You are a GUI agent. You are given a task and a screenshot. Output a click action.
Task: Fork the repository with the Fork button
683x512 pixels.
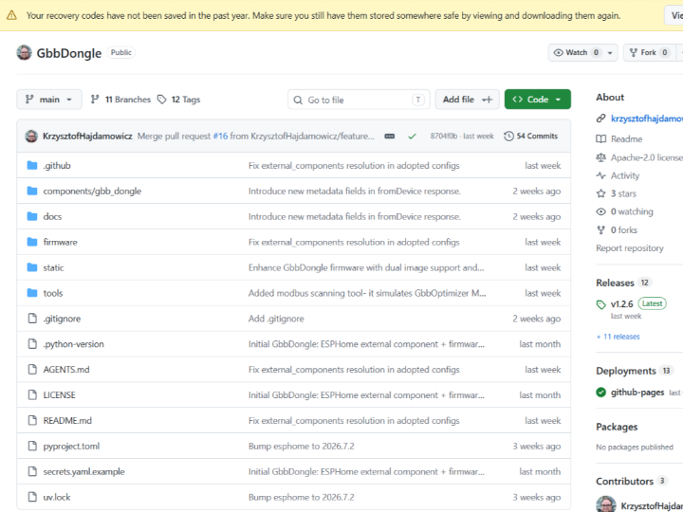[649, 53]
